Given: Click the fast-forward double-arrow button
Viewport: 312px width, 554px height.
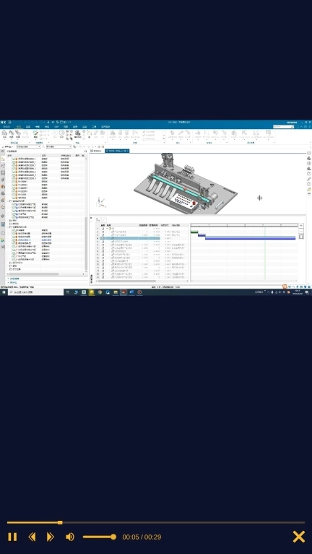Looking at the screenshot, I should (51, 537).
